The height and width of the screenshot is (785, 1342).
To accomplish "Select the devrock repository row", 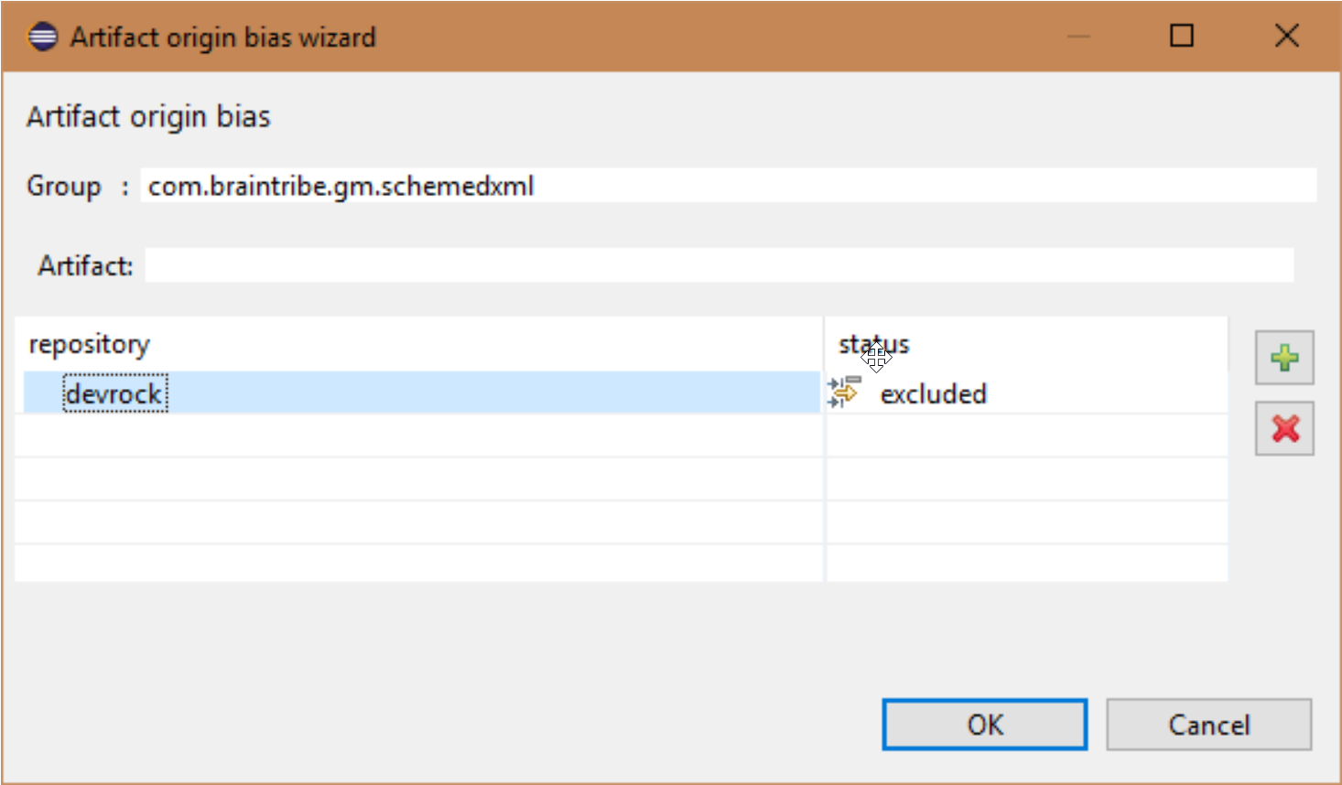I will point(115,393).
